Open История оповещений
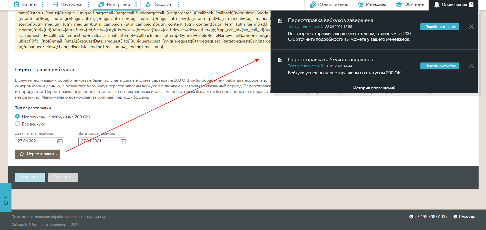The height and width of the screenshot is (230, 486). tap(374, 88)
